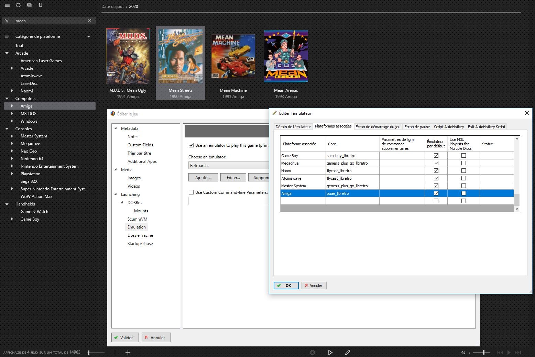Select the Mean Arenas game cover
This screenshot has height=357, width=535.
click(x=286, y=56)
